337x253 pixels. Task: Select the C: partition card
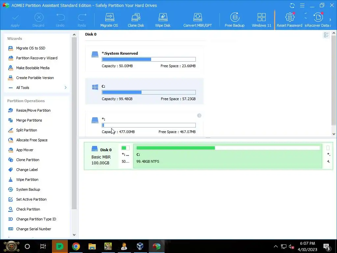coord(144,92)
